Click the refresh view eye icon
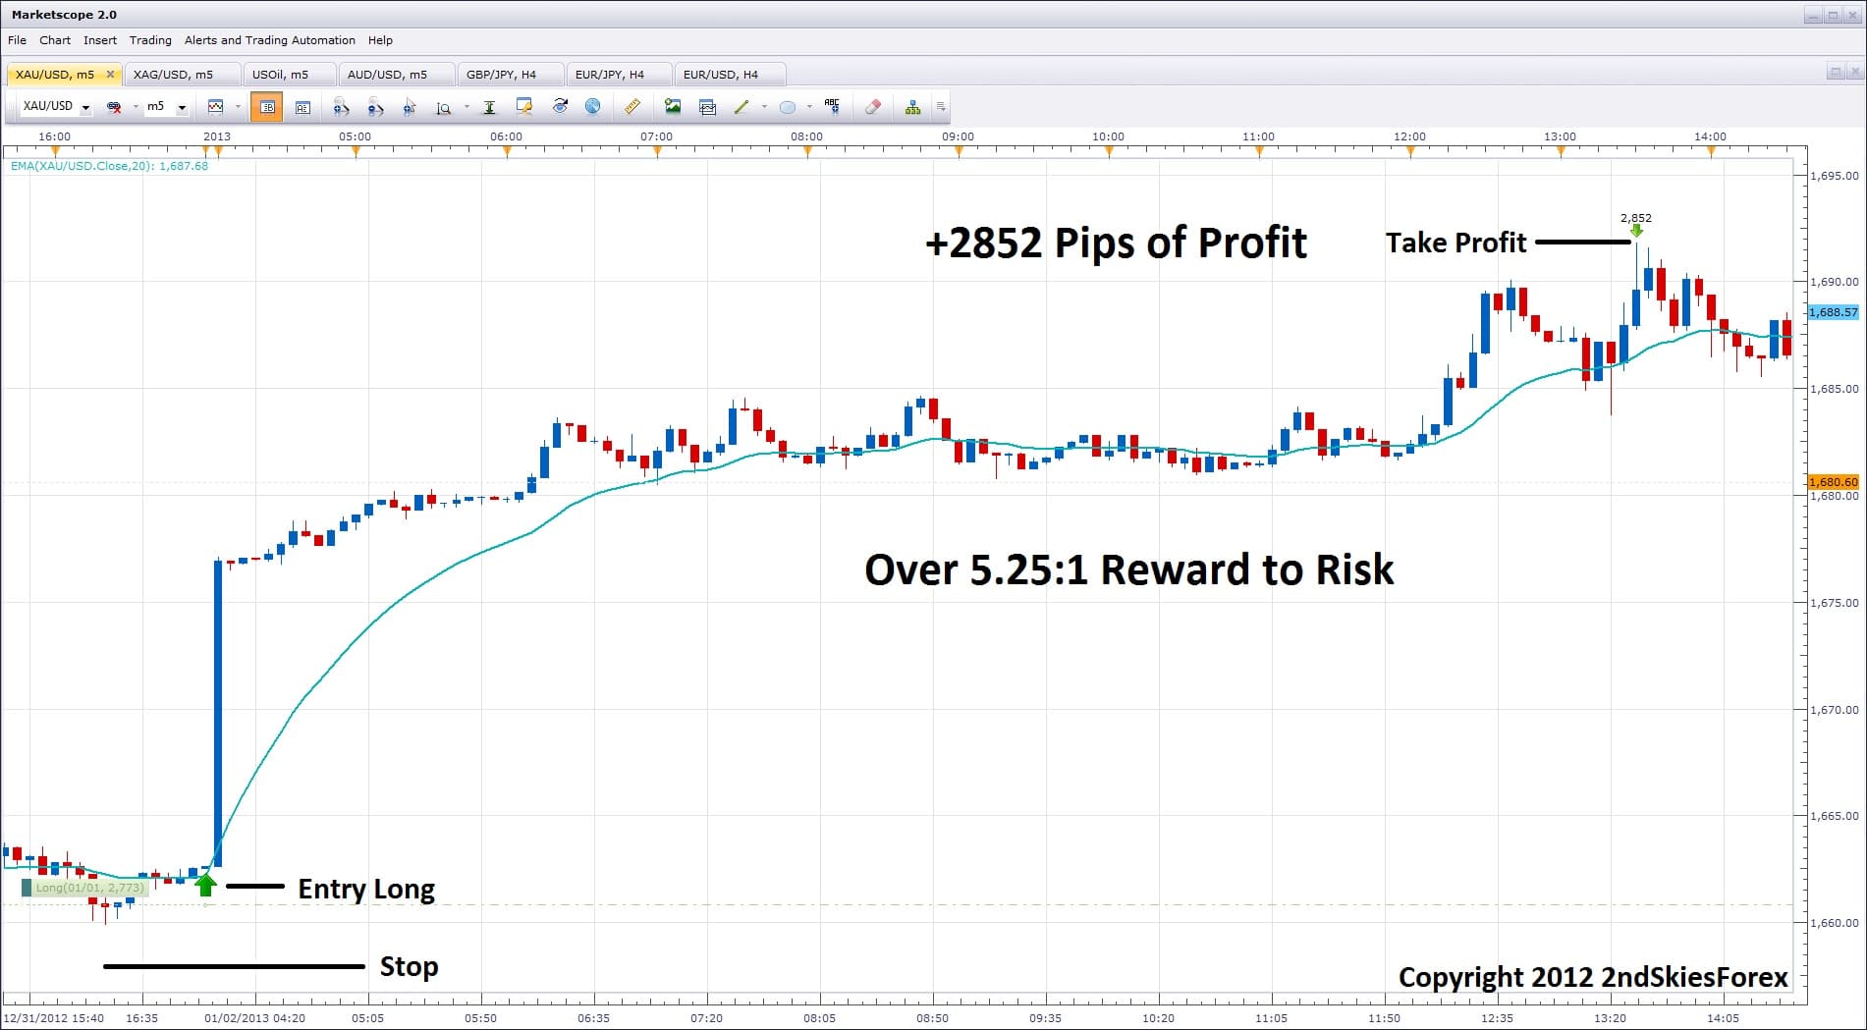1867x1030 pixels. click(560, 106)
